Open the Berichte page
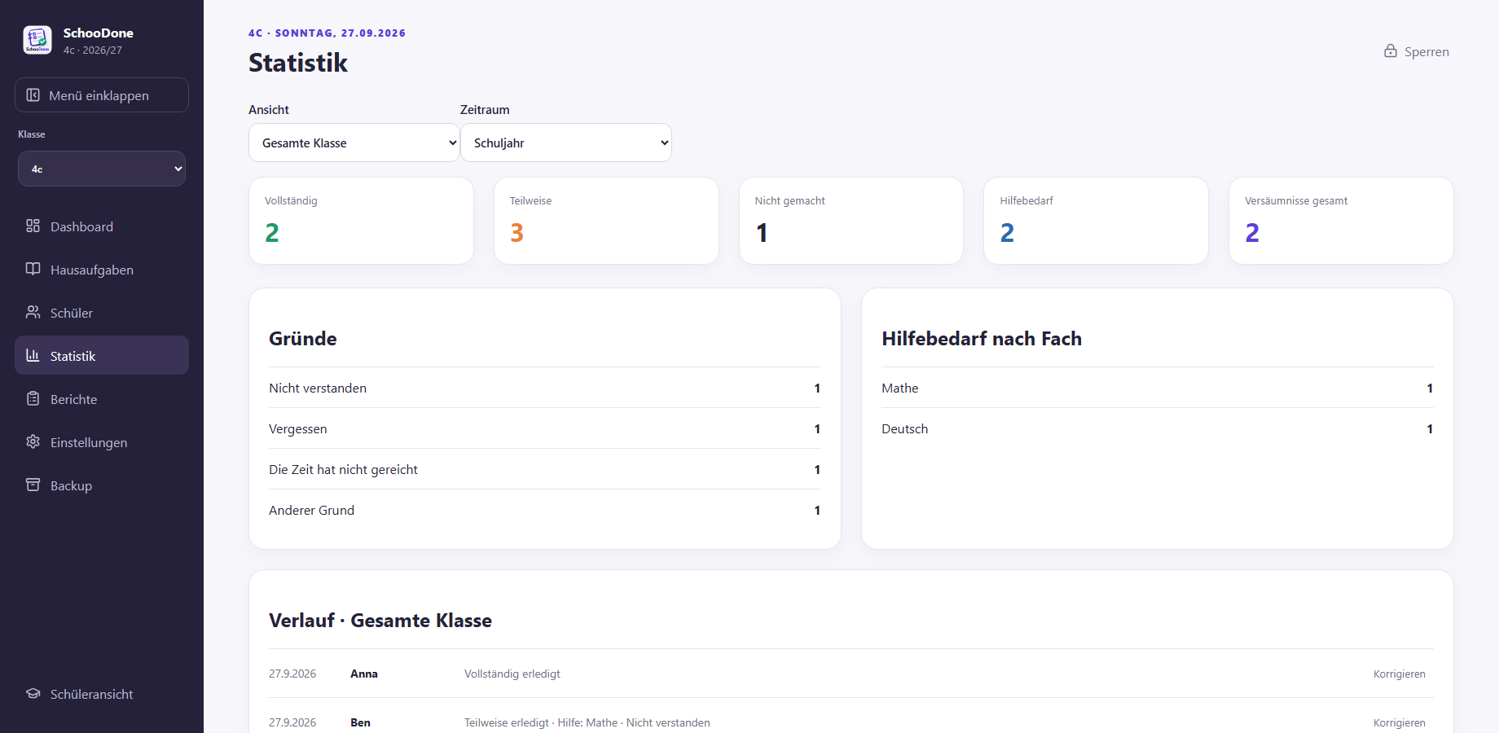 102,399
